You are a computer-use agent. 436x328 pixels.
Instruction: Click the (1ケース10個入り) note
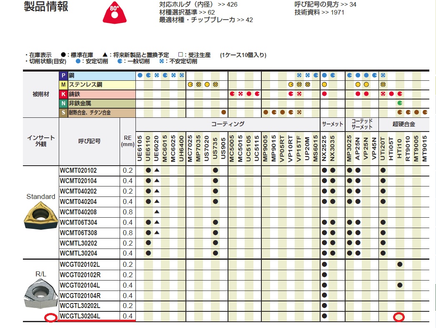point(243,55)
